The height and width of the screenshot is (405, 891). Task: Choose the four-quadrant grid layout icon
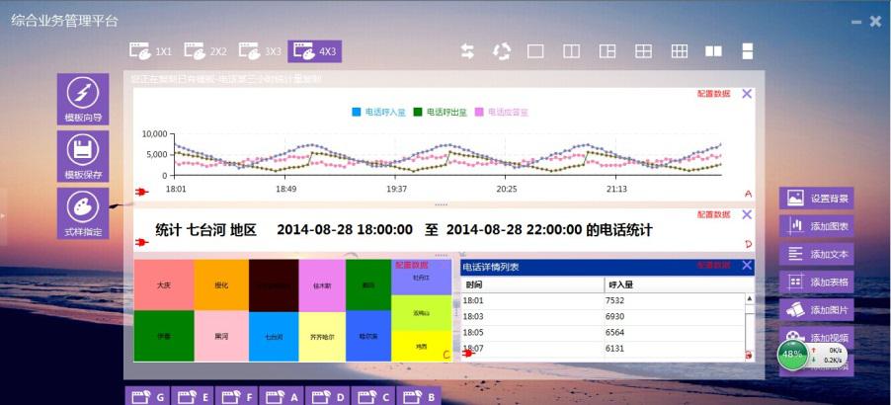[643, 50]
